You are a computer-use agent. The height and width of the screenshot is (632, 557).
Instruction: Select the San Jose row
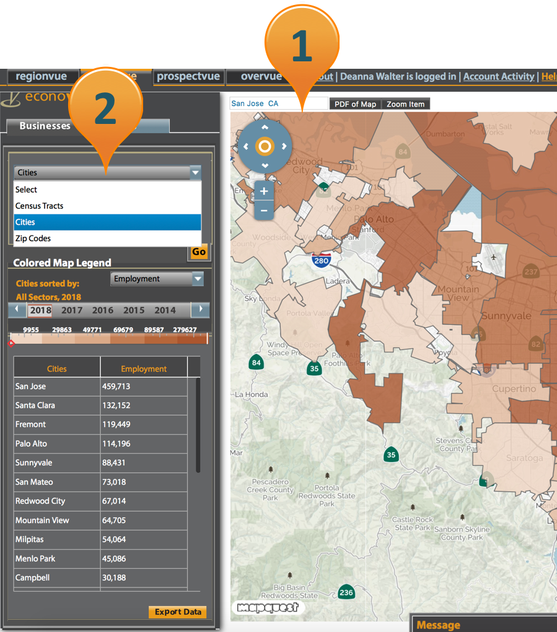click(101, 386)
